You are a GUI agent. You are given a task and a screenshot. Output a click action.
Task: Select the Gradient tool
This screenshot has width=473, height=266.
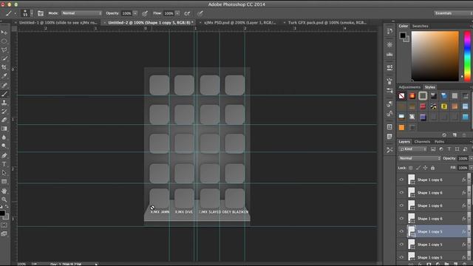(x=4, y=129)
